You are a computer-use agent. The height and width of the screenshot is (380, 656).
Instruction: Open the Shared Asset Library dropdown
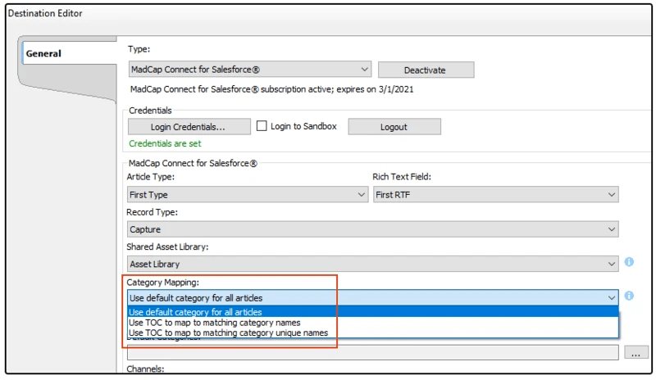[373, 265]
